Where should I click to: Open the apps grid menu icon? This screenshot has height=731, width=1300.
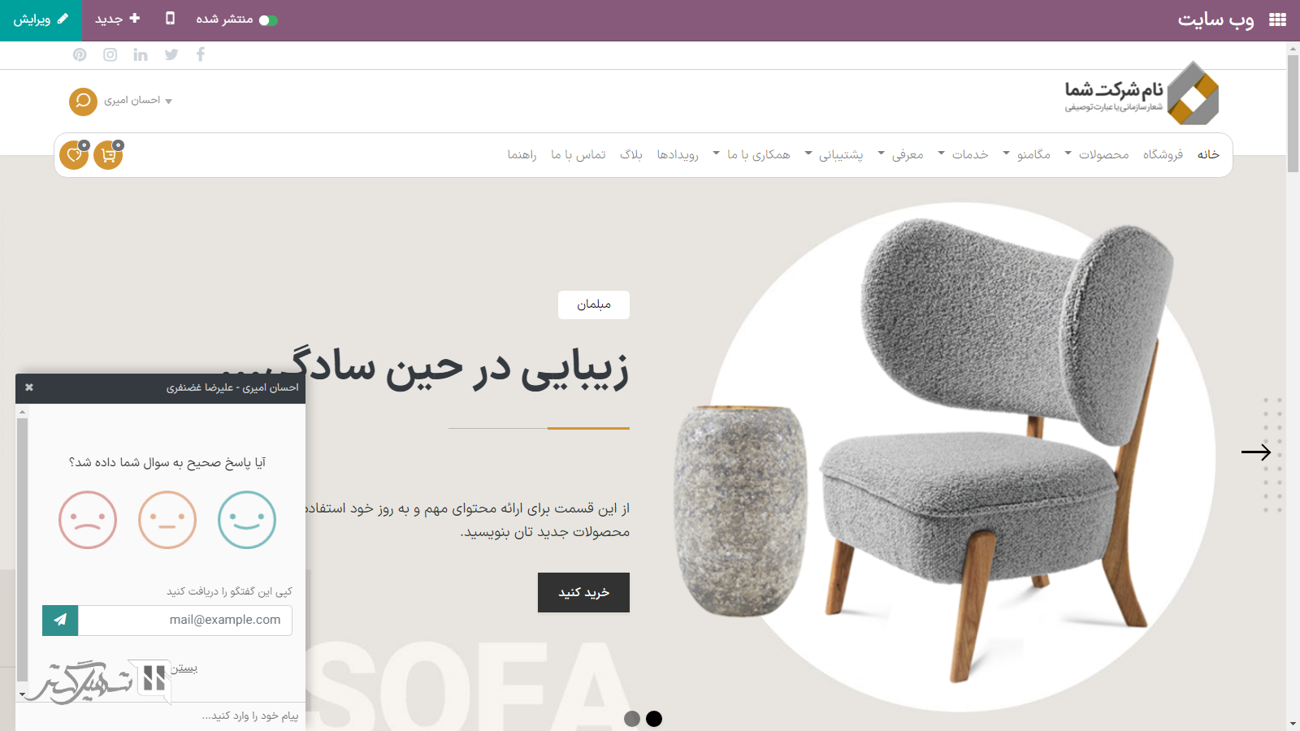(x=1277, y=19)
